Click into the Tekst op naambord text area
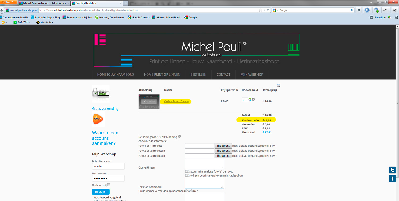The height and width of the screenshot is (201, 399). point(205,183)
